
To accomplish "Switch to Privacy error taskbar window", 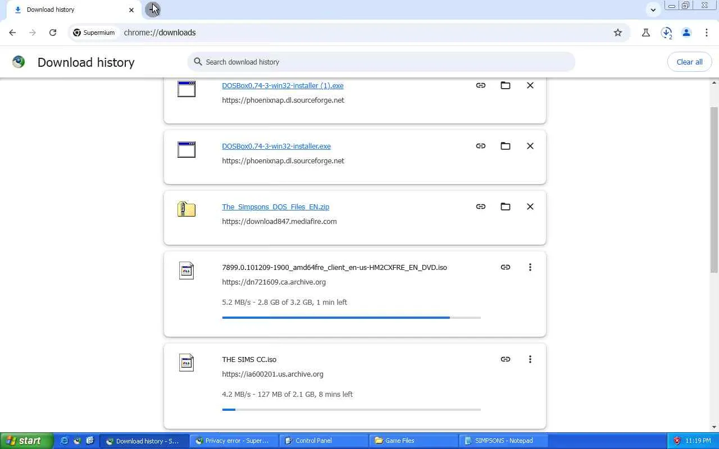I will pyautogui.click(x=234, y=441).
